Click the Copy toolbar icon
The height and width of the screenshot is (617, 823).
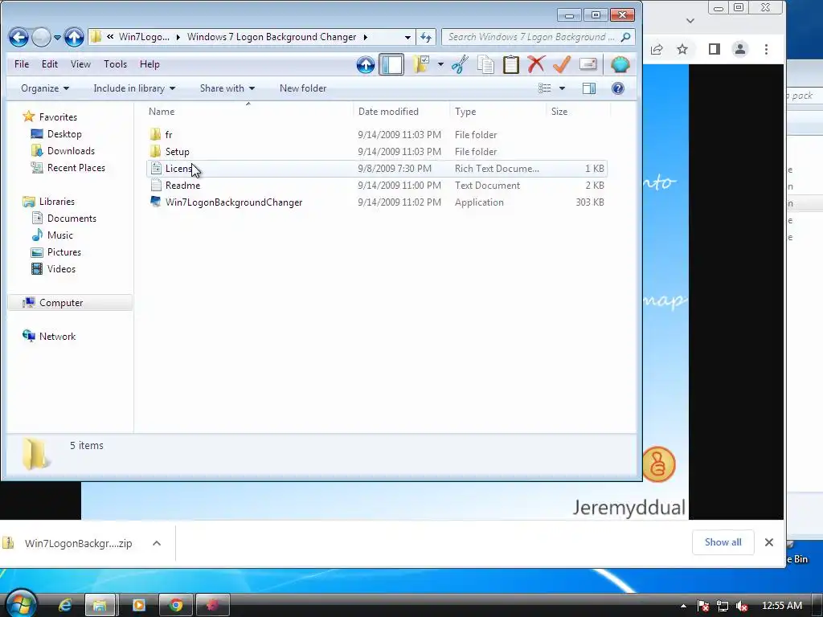tap(485, 64)
